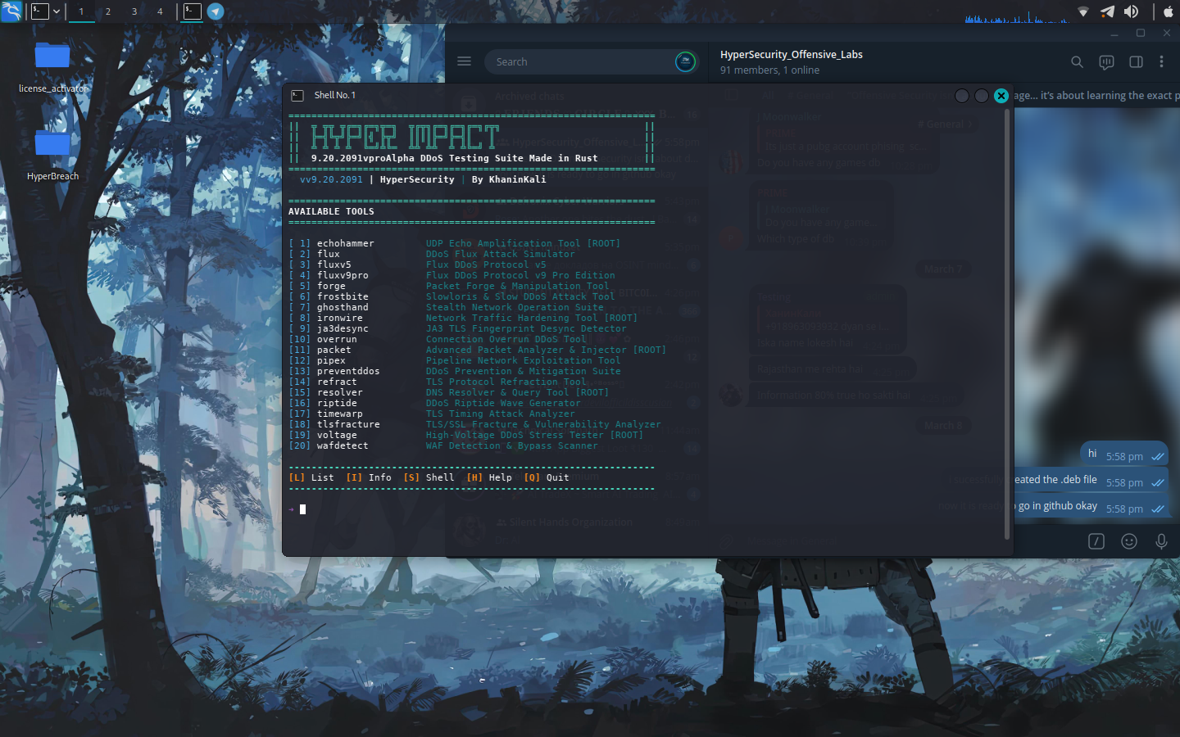Click the 'forge' tool entry
This screenshot has height=737, width=1180.
[331, 287]
